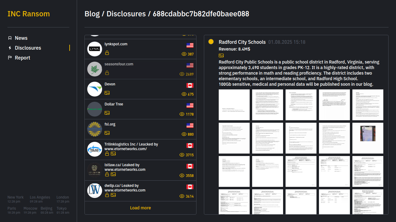Click the eye icon next to 675
Viewport: 396px width, 222px height.
pos(184,94)
